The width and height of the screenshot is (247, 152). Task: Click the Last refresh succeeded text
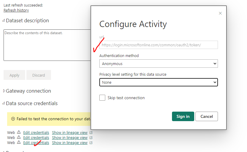(23, 5)
